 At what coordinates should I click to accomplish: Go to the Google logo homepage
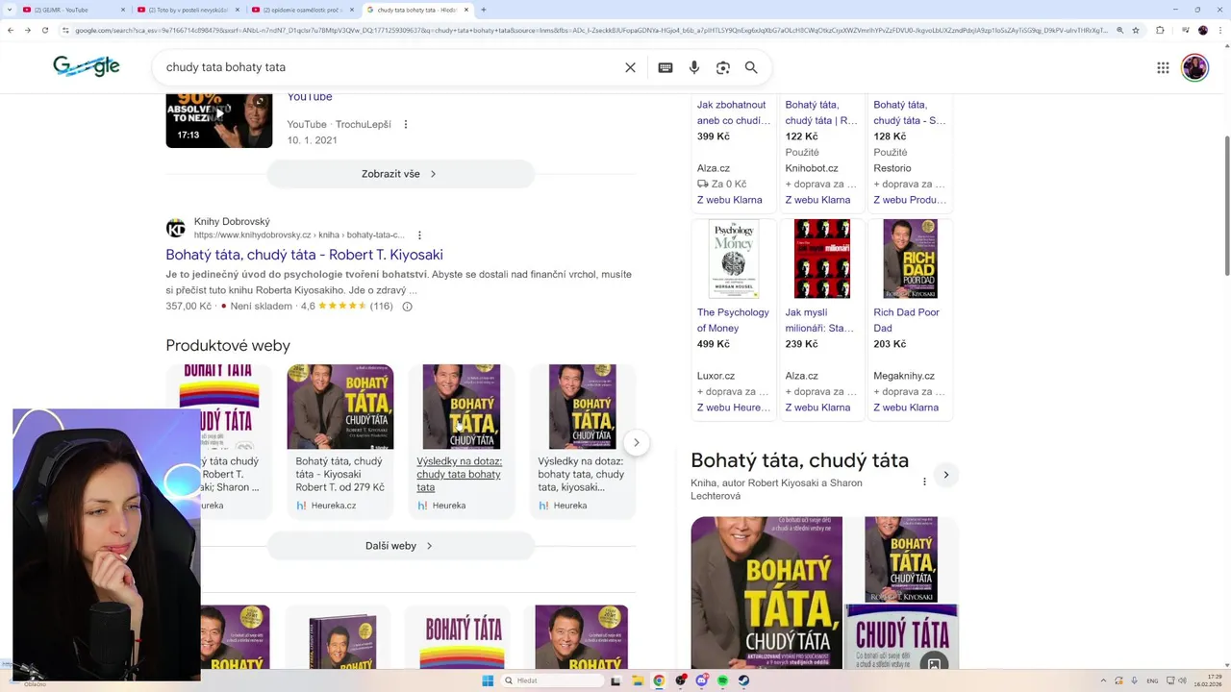tap(87, 66)
